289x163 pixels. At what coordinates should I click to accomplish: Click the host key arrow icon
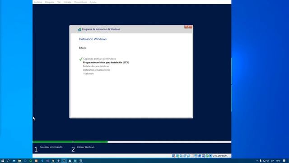[211, 156]
